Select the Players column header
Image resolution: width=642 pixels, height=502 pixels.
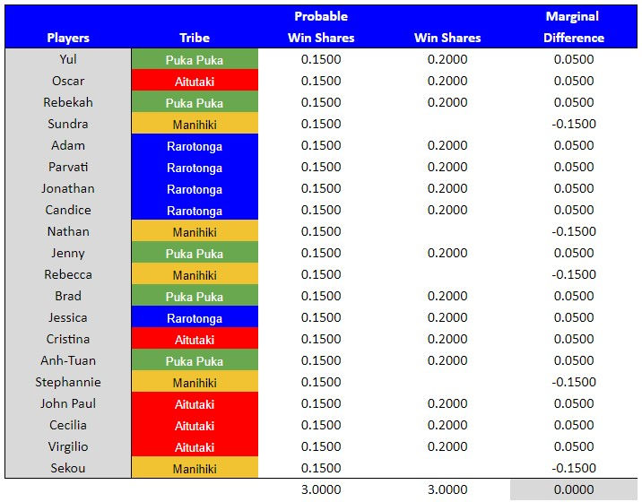[68, 38]
